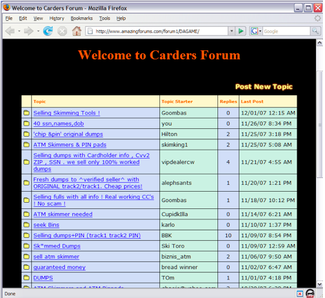
Task: Click the Google search engine icon
Action: pos(254,31)
